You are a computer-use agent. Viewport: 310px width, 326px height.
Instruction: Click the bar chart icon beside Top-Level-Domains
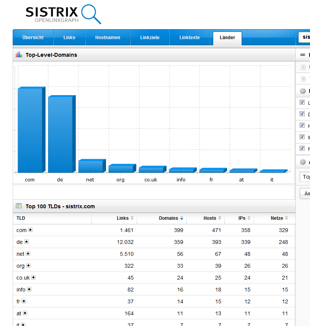click(19, 55)
